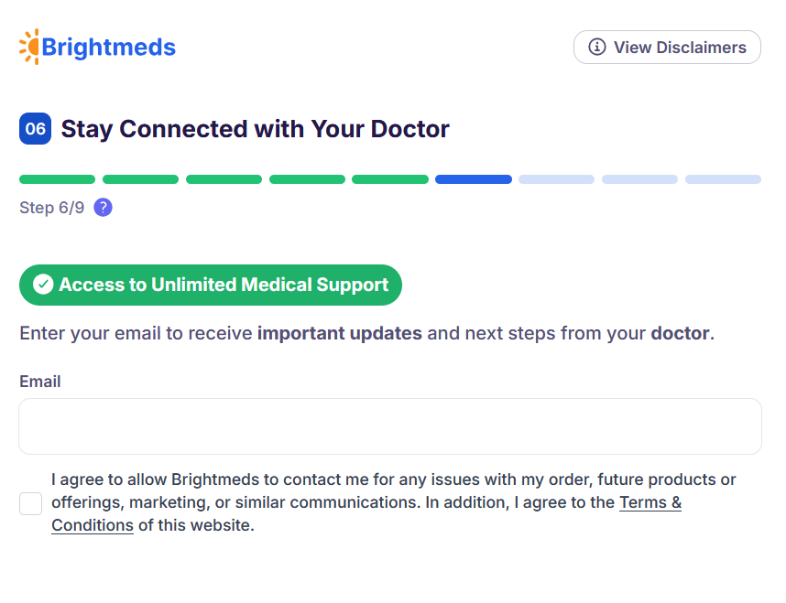Click the first green progress segment
Viewport: 786px width, 603px height.
point(57,179)
